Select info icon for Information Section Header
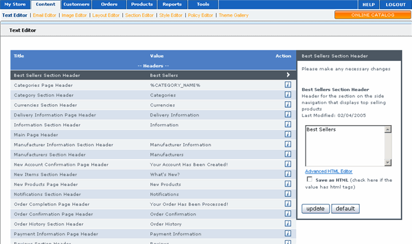 tap(288, 124)
